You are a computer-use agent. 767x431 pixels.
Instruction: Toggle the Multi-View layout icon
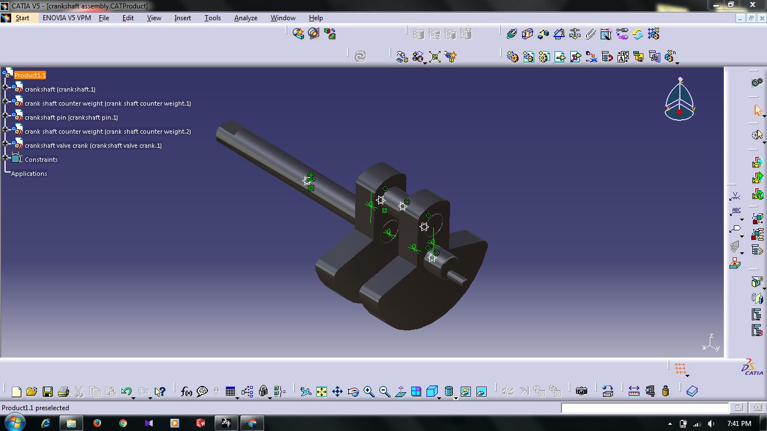point(416,392)
